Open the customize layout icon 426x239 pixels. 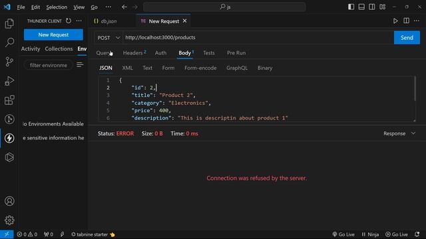tap(383, 7)
